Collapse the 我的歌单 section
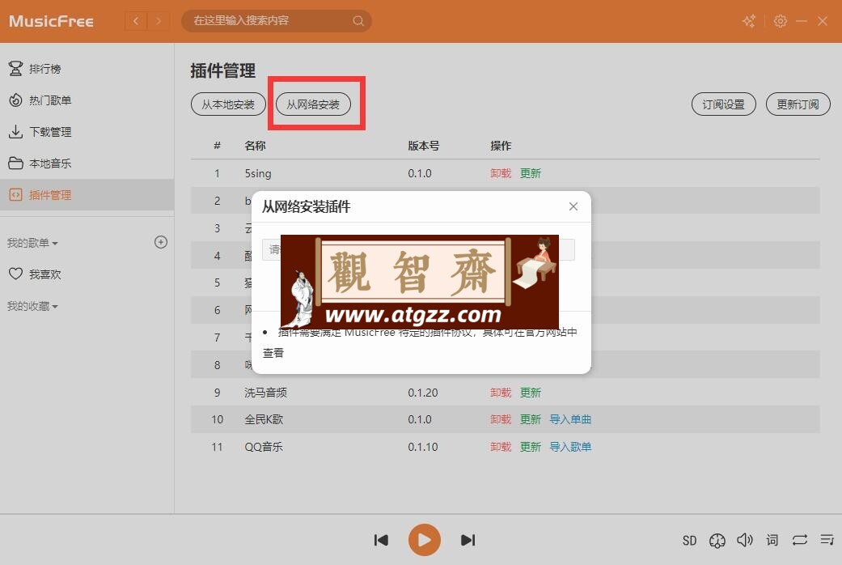 click(32, 243)
